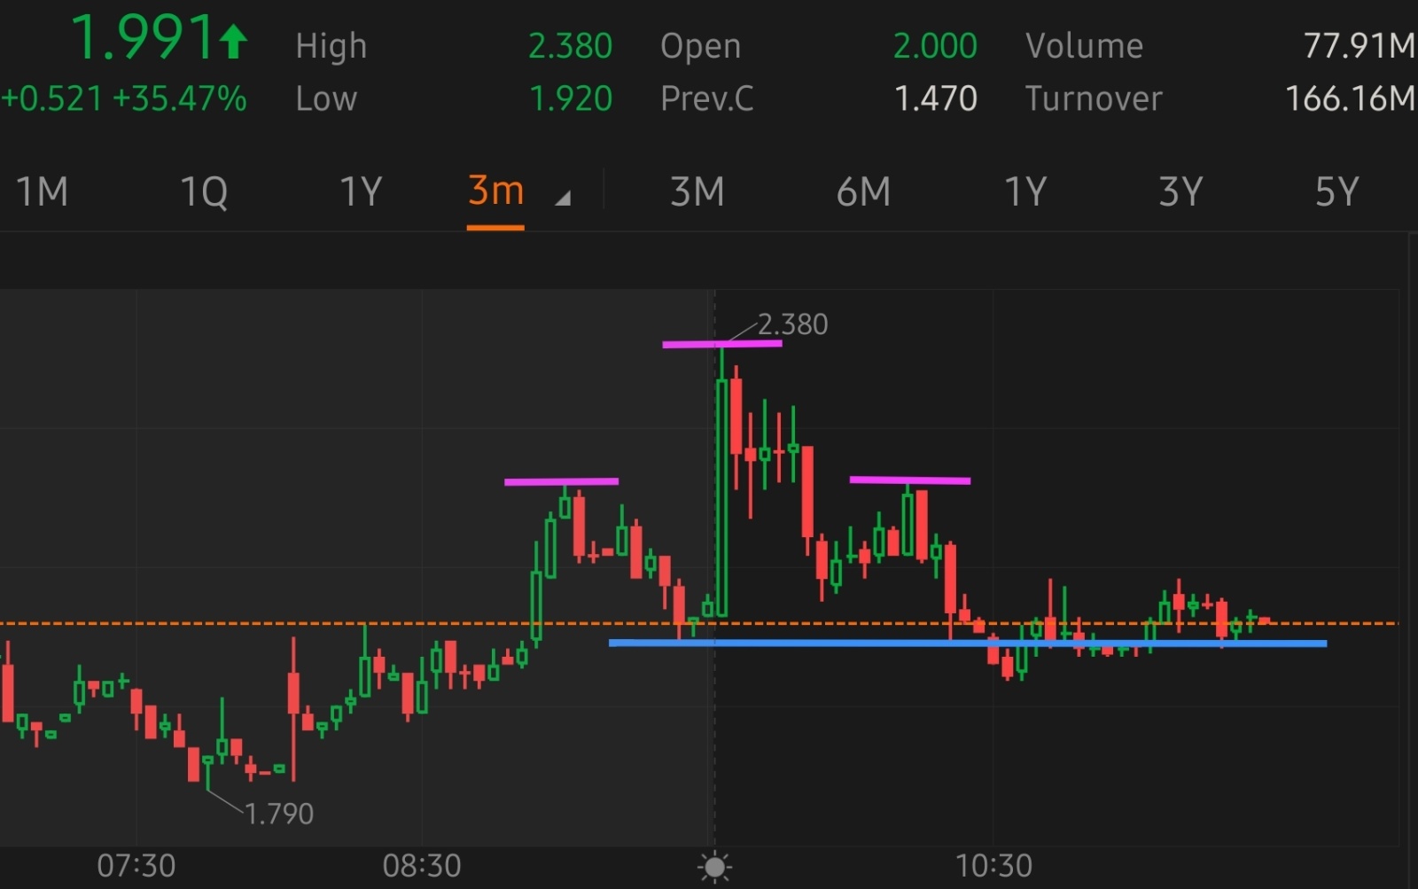Tap the current price 1.991
Viewport: 1418px width, 889px height.
click(142, 39)
